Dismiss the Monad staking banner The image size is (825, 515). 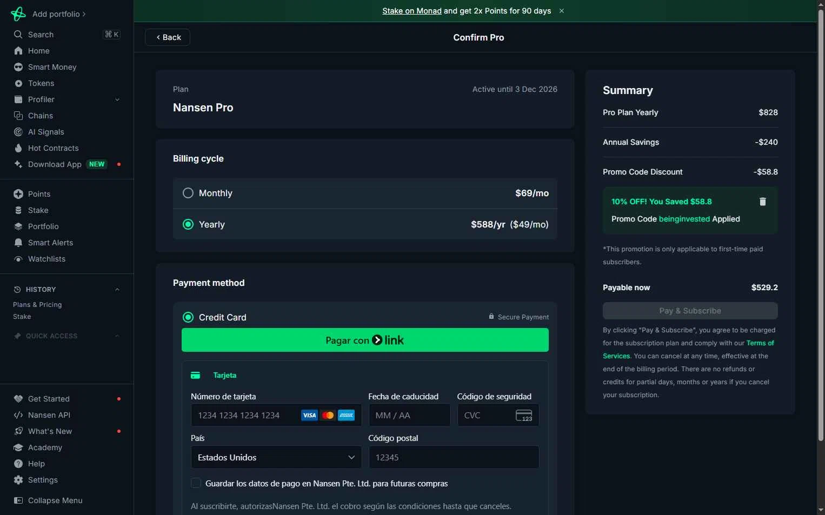coord(562,11)
